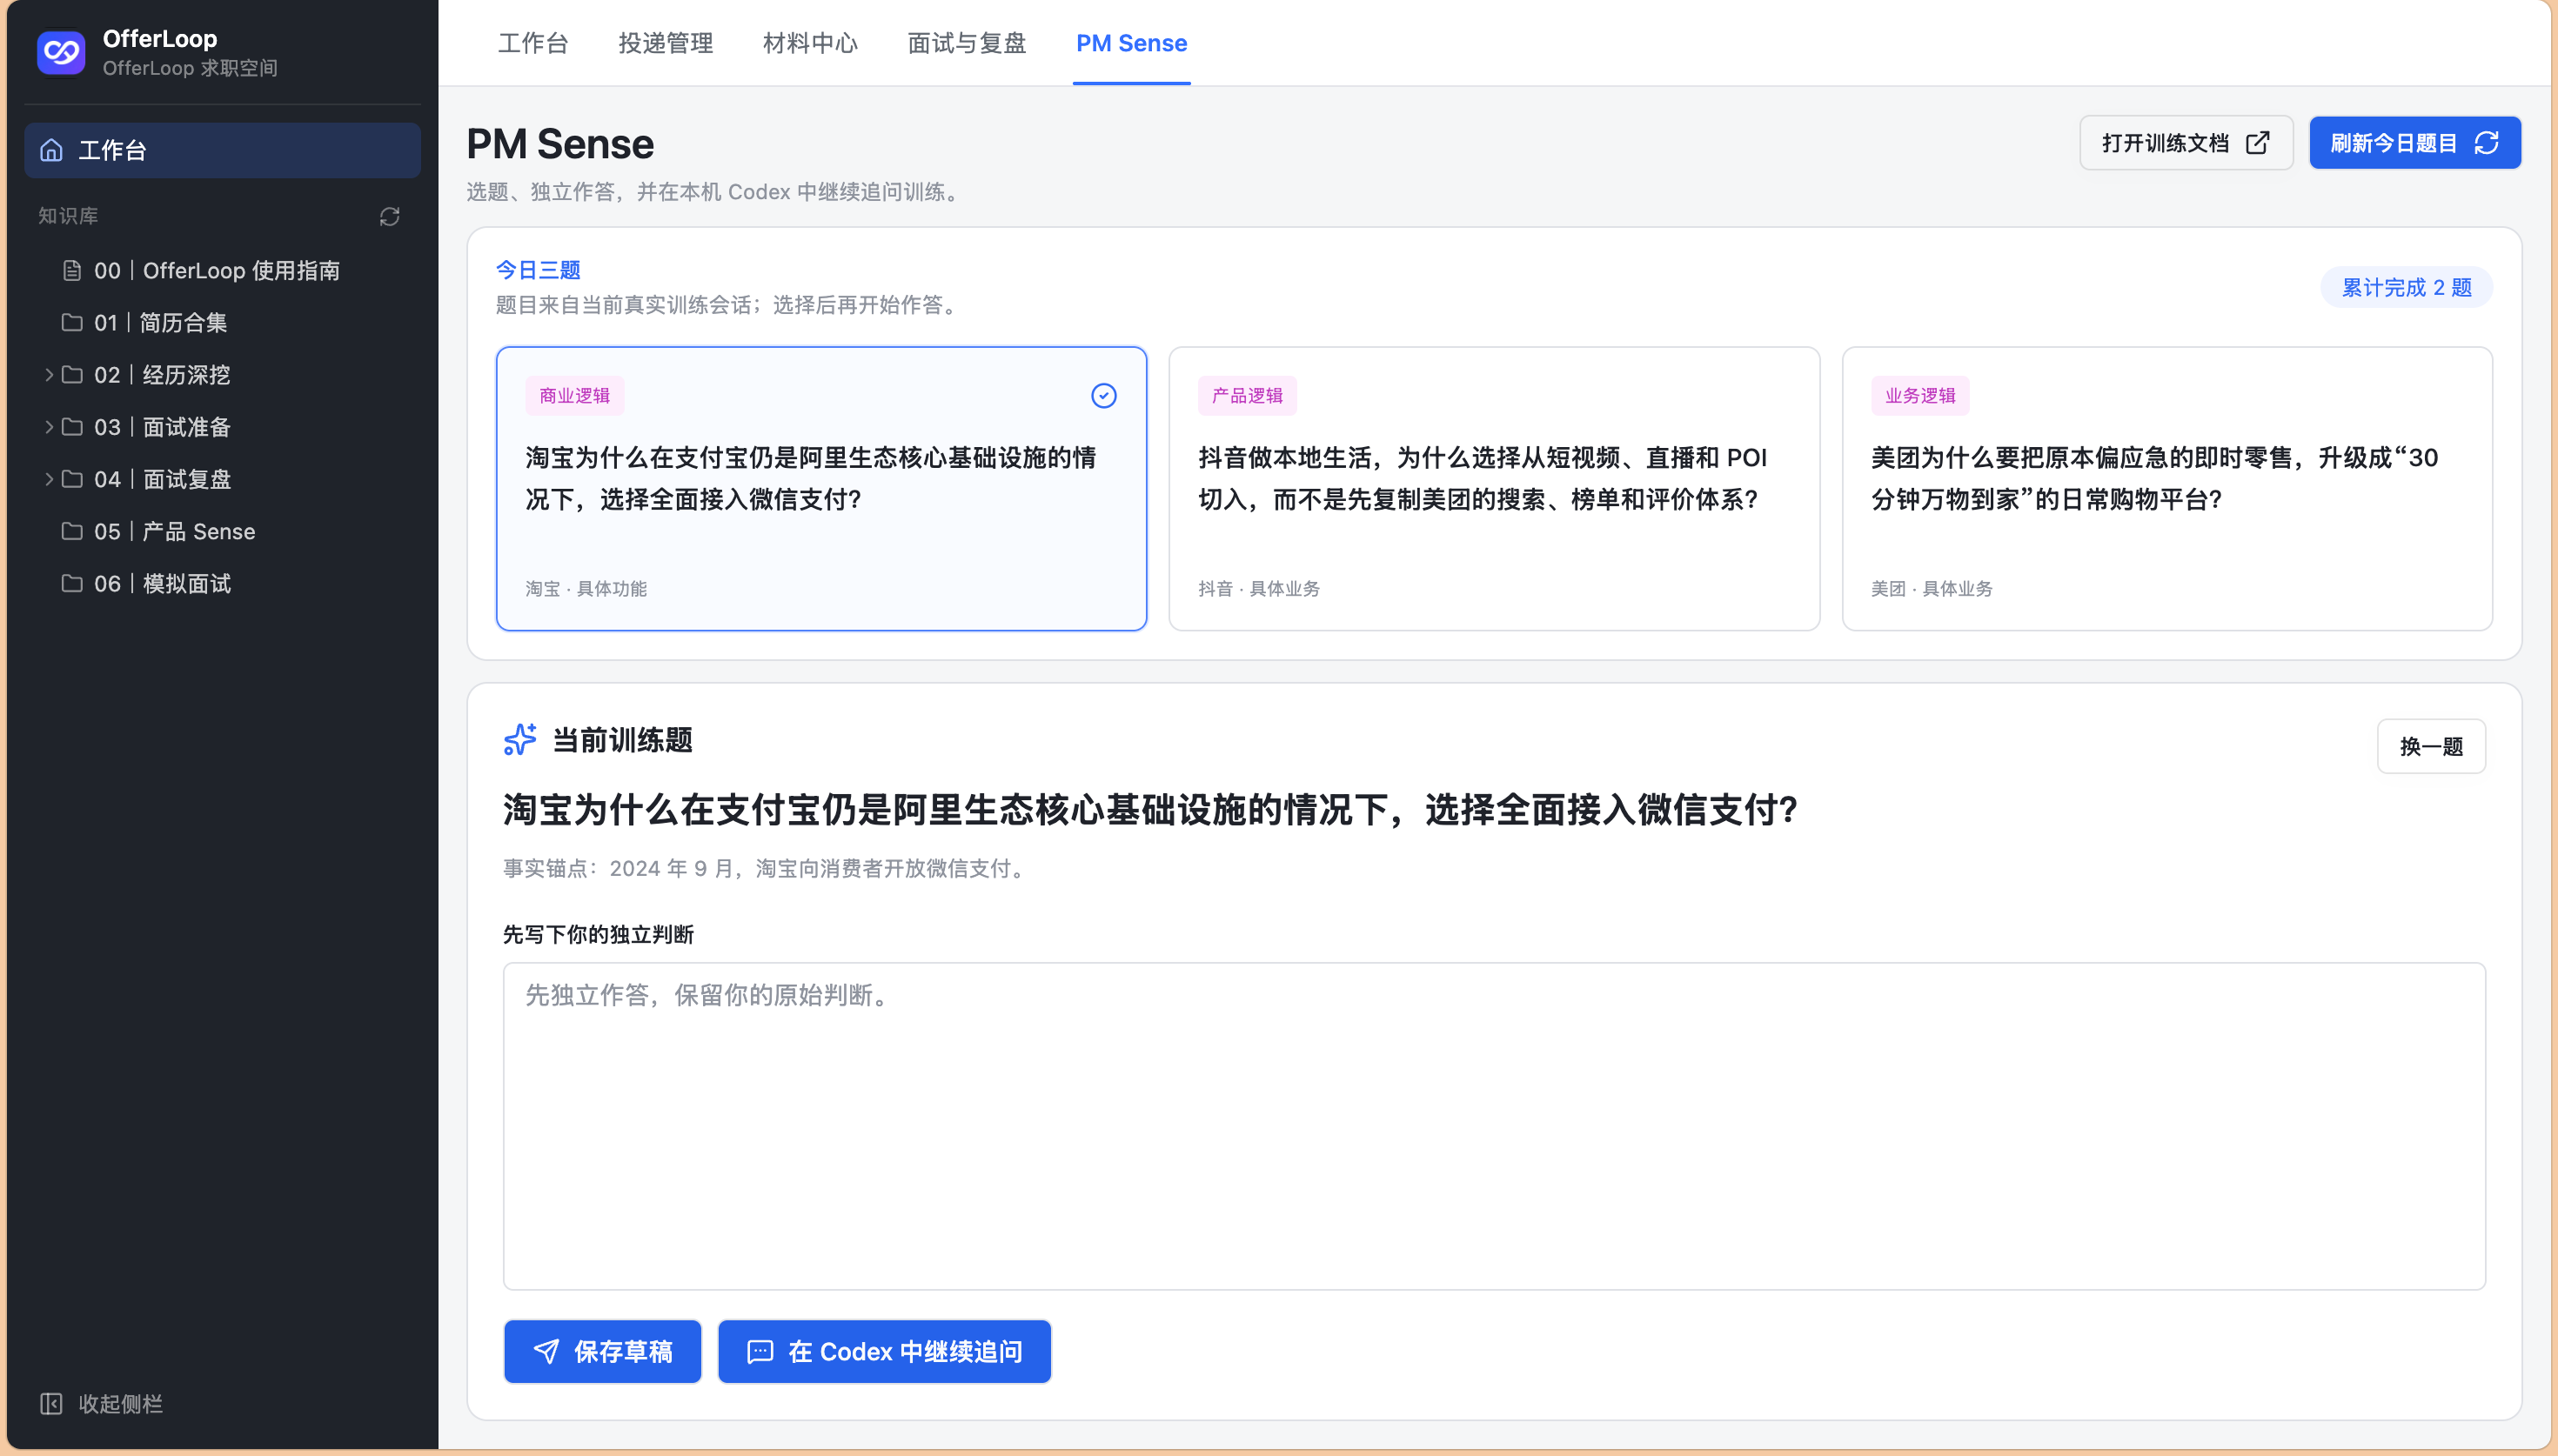Click the folder icon of 03 面试准备
Image resolution: width=2558 pixels, height=1456 pixels.
coord(72,426)
